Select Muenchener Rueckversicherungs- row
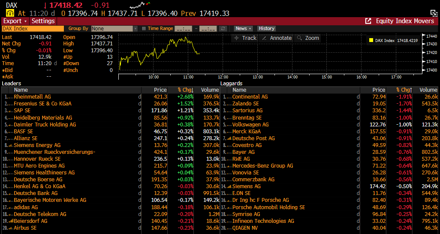Viewport: 440px width, 234px height. tap(111, 152)
